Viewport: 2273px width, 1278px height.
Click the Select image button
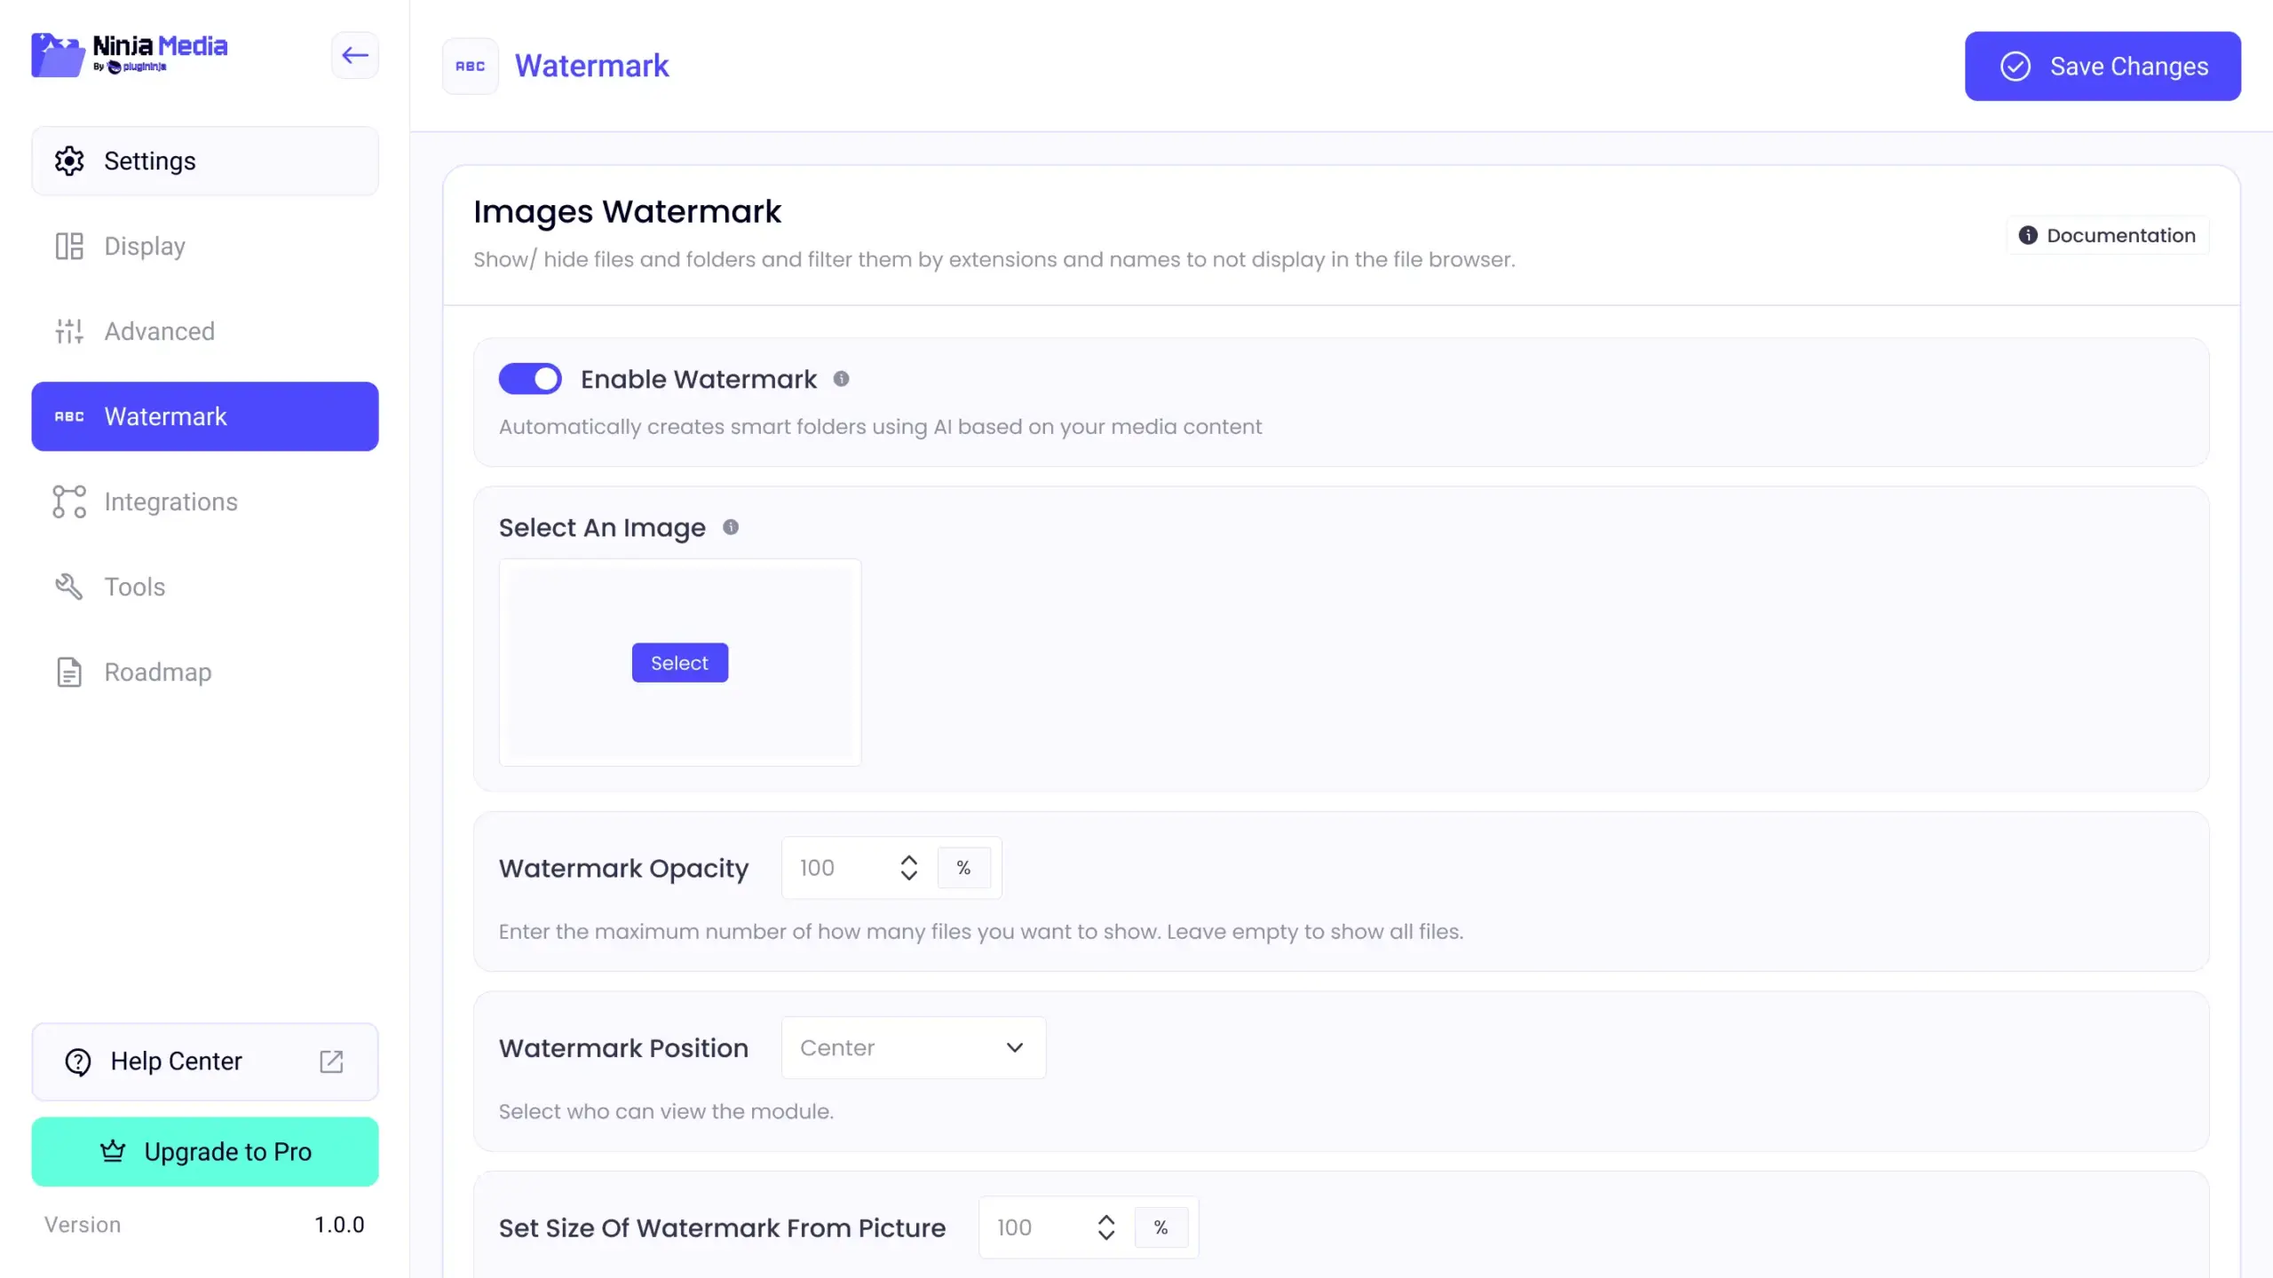pos(680,663)
